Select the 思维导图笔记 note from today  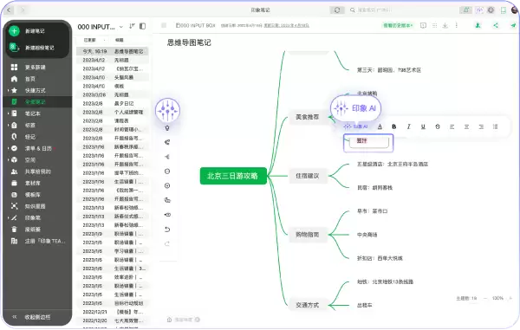click(113, 51)
